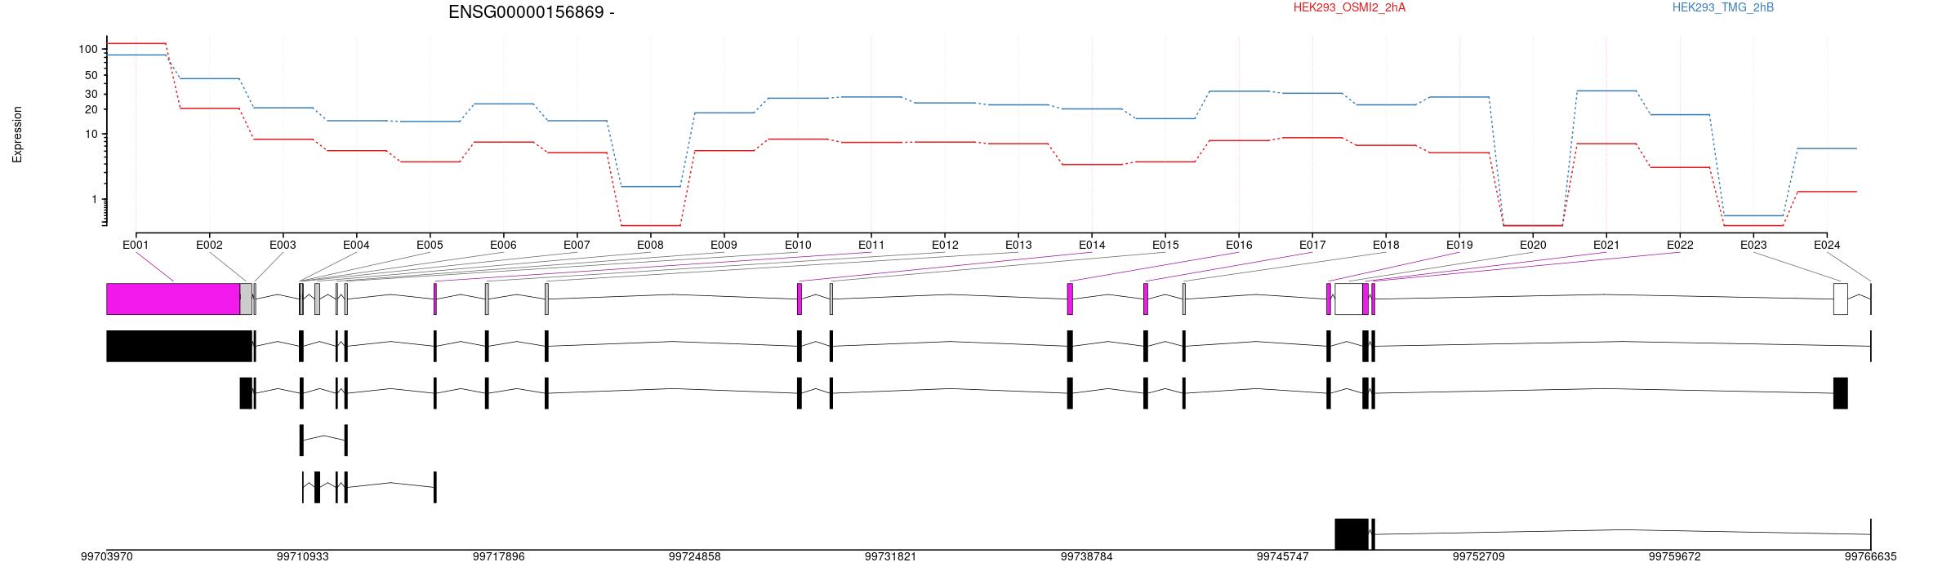
Task: Click exon label E021
Action: (1606, 245)
